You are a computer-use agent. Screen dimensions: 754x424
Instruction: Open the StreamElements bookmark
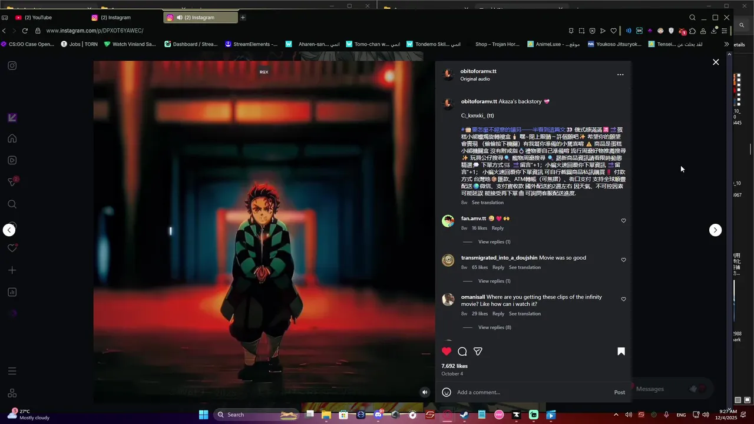[251, 44]
